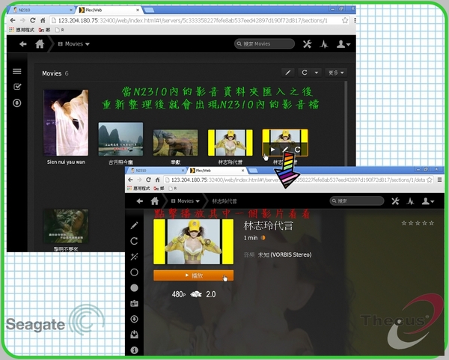Click the circled download arrow sidebar icon
Screen dimensions: 449x360
pos(134,319)
